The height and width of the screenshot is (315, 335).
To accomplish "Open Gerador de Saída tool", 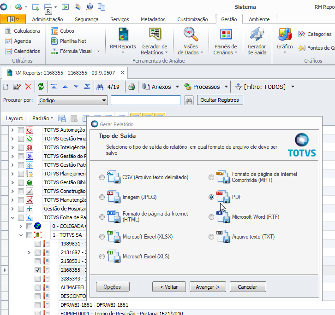I will tap(257, 41).
